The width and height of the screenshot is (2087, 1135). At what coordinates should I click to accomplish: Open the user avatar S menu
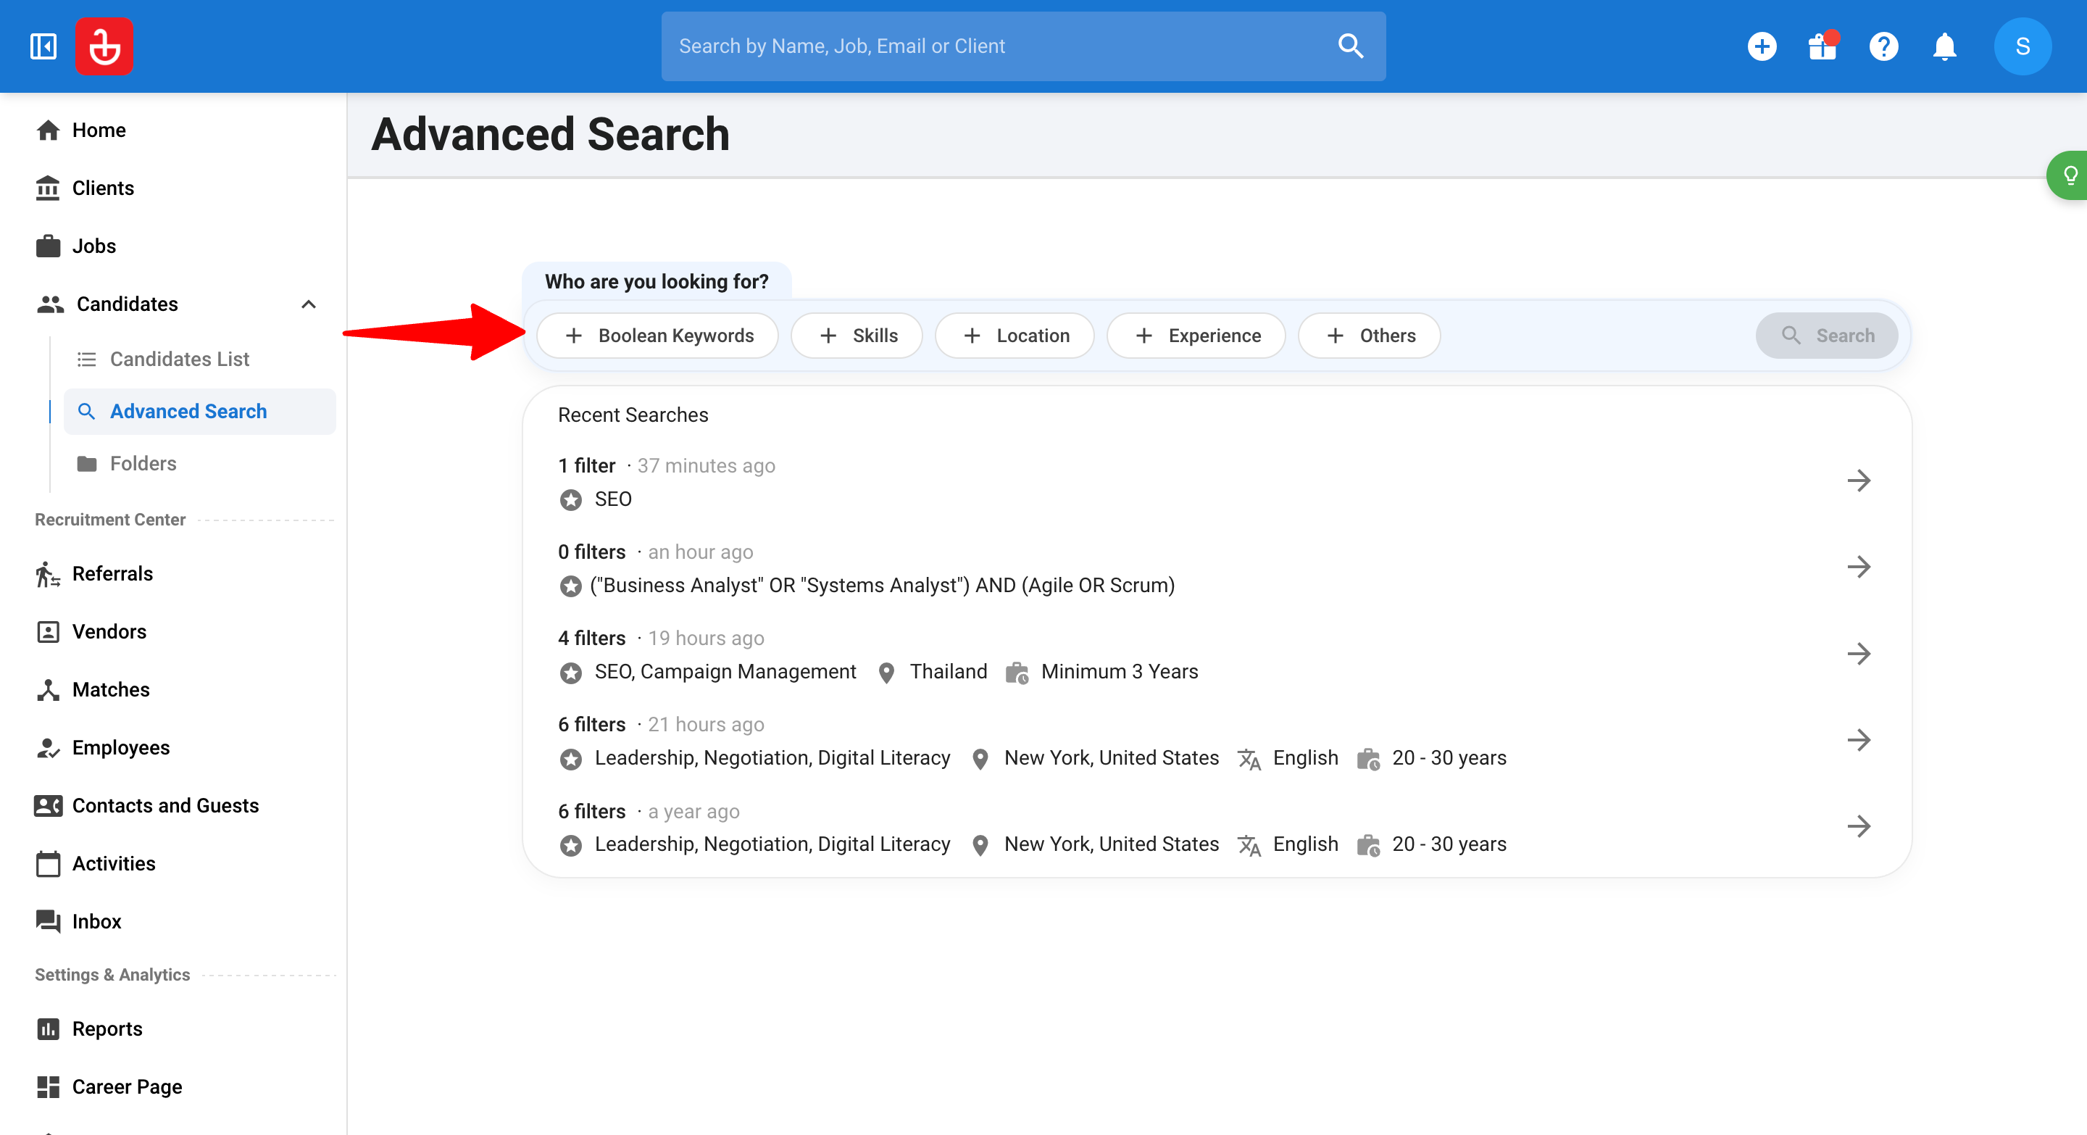click(x=2023, y=46)
